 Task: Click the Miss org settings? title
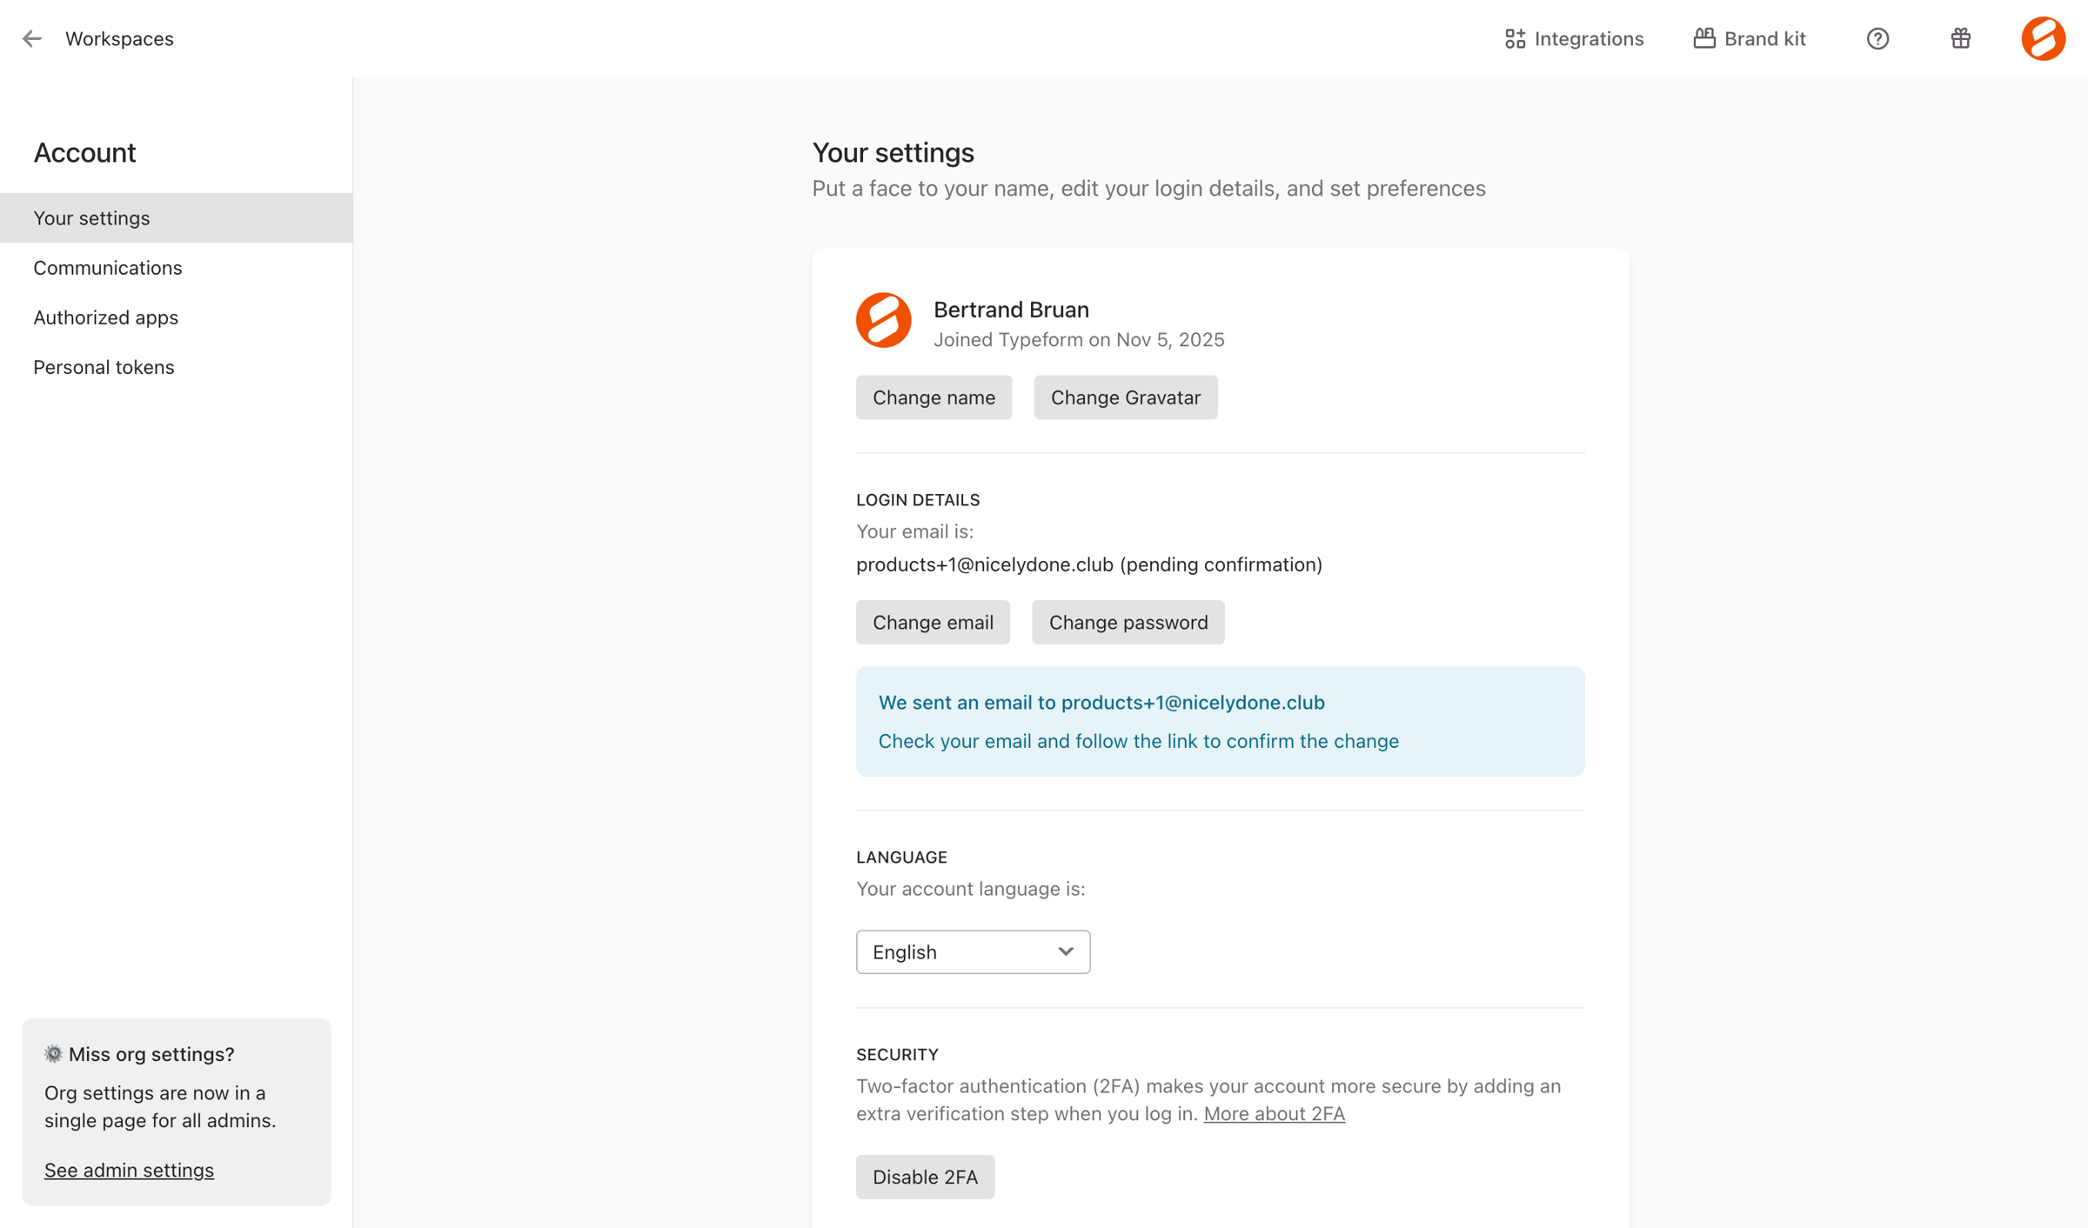point(151,1053)
